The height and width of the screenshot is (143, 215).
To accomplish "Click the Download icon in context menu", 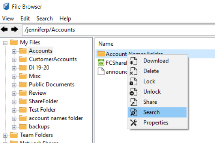I will click(x=134, y=61).
